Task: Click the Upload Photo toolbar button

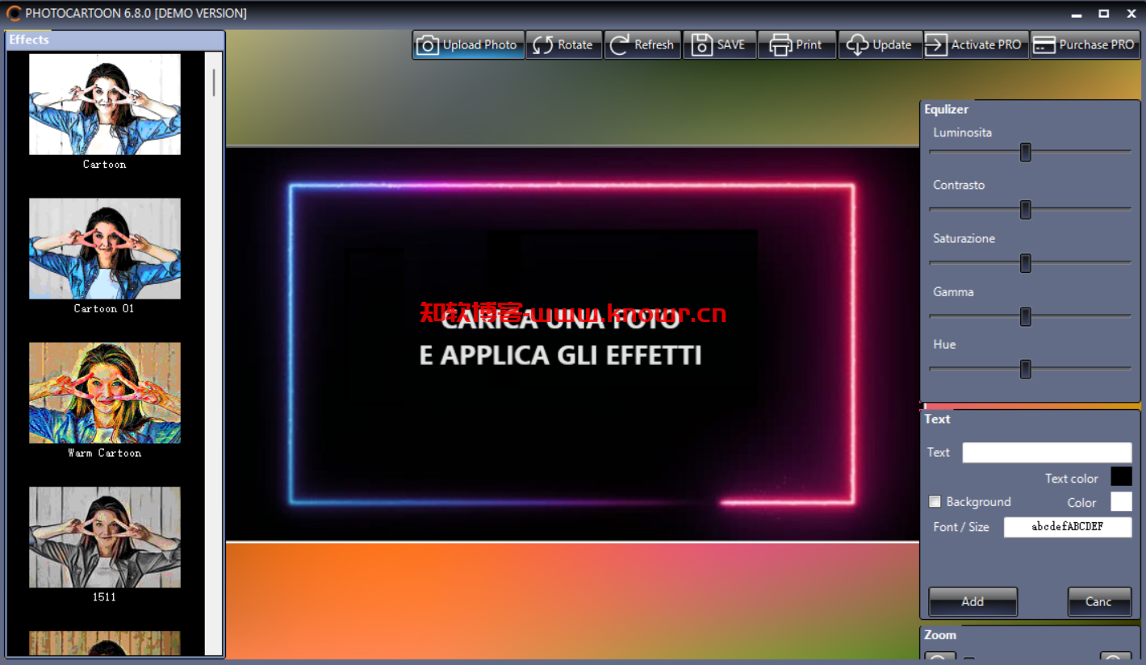Action: [468, 45]
